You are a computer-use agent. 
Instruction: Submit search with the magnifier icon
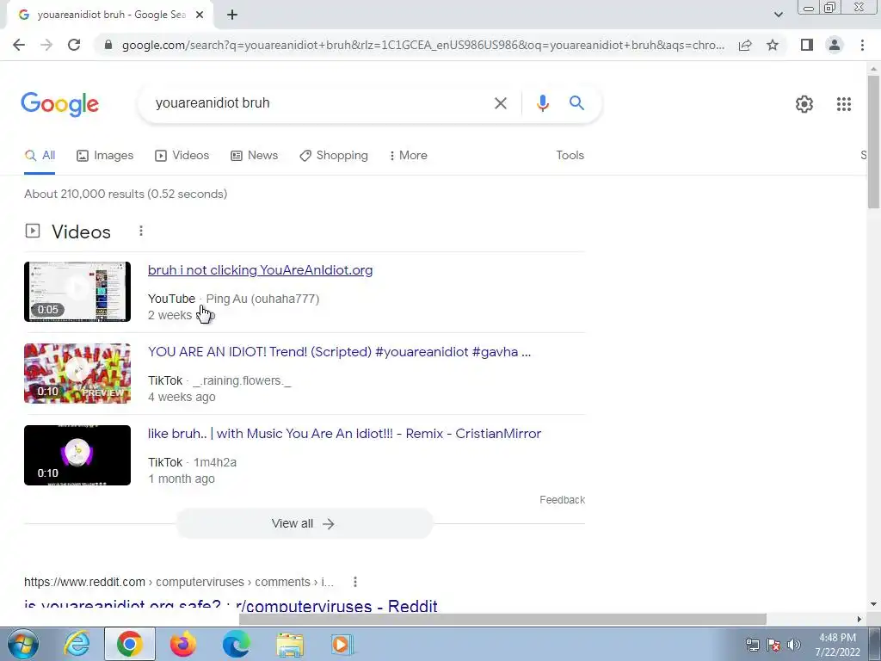pos(576,103)
